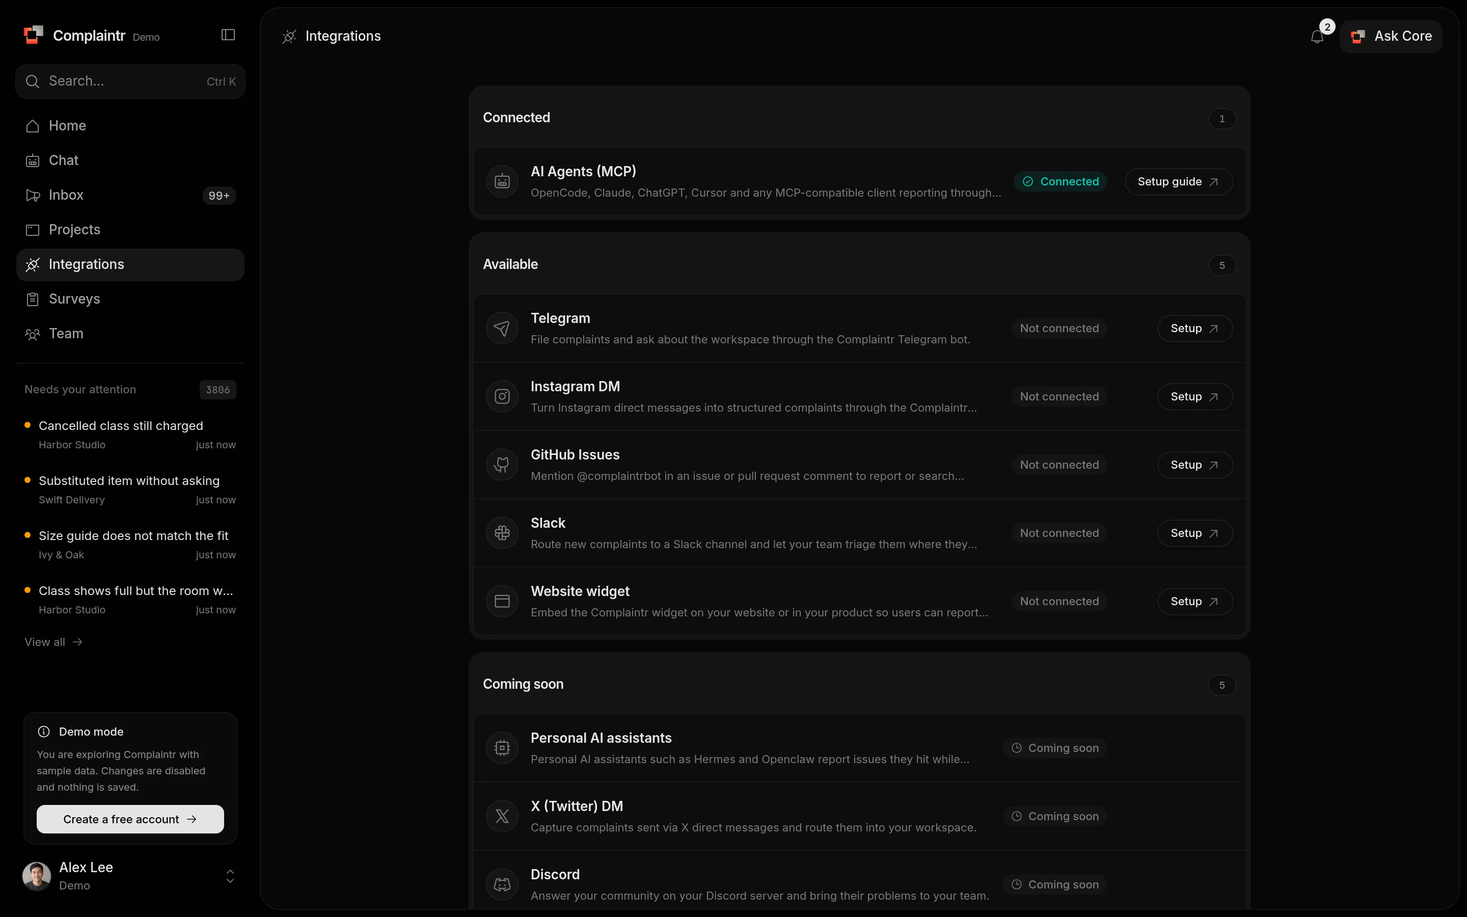The width and height of the screenshot is (1467, 917).
Task: Open notifications bell icon
Action: pyautogui.click(x=1317, y=36)
